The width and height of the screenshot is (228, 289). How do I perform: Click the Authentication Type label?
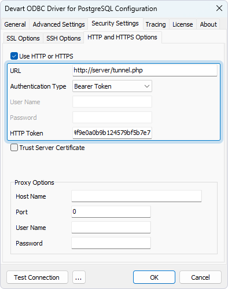click(x=38, y=86)
